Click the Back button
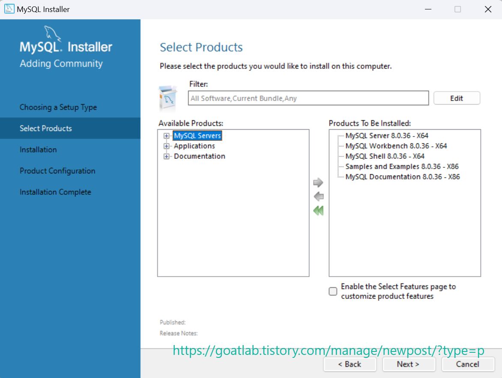Screen dimensions: 502x378 point(350,364)
